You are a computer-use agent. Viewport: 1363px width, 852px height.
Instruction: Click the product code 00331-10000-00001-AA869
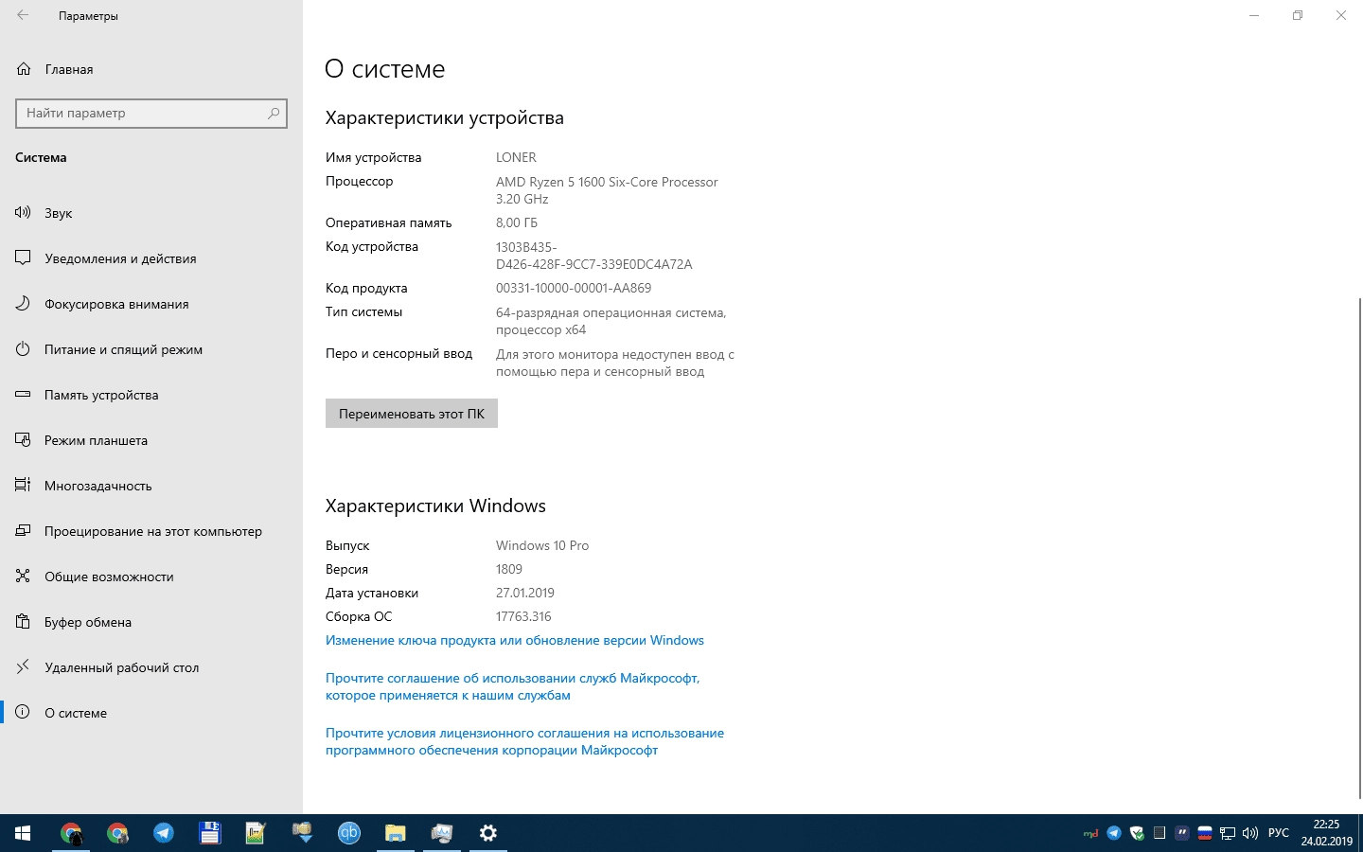pyautogui.click(x=574, y=288)
